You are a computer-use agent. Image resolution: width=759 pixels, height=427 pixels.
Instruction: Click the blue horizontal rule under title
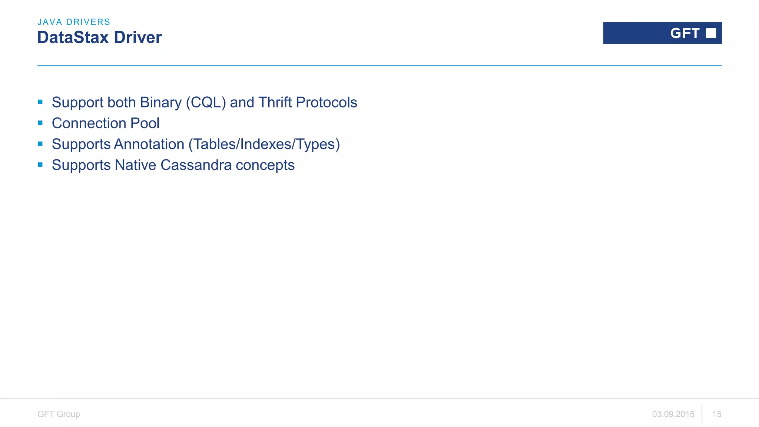[x=379, y=66]
